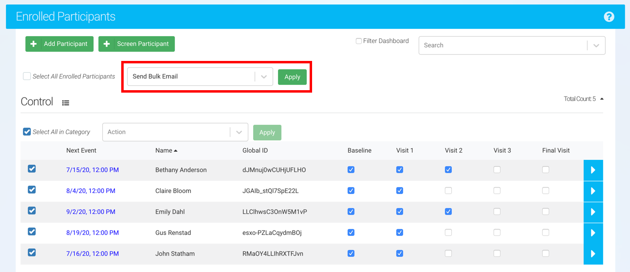630x272 pixels.
Task: Collapse the Total Count triangle
Action: click(x=602, y=99)
